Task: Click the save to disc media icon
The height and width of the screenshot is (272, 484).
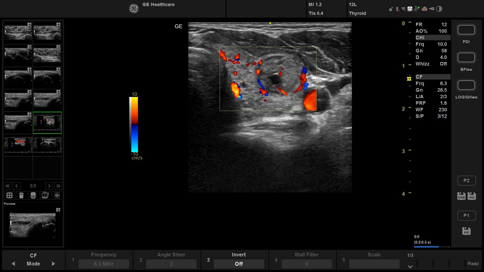Action: 33,195
